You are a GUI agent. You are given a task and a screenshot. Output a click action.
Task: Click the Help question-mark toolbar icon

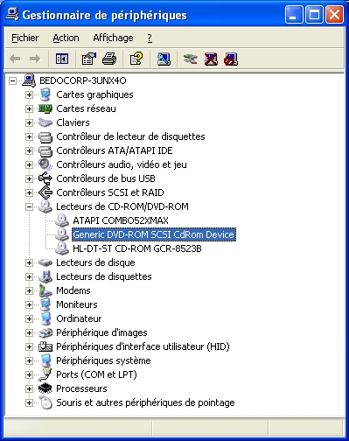point(136,59)
